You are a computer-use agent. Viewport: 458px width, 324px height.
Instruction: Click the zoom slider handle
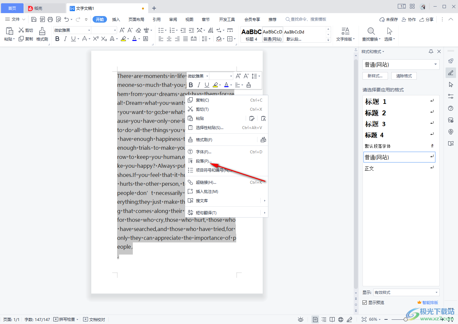tap(405, 319)
